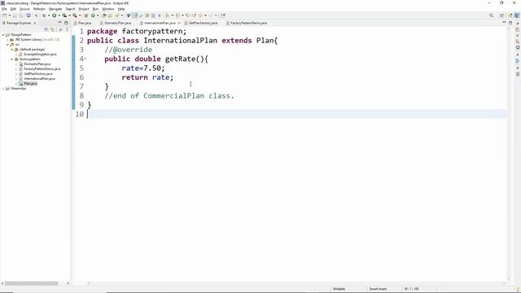The width and height of the screenshot is (521, 293).
Task: Open the Project menu
Action: point(84,9)
